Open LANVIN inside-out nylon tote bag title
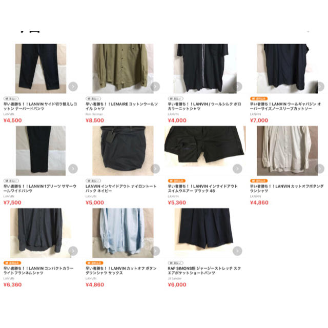 (121, 189)
